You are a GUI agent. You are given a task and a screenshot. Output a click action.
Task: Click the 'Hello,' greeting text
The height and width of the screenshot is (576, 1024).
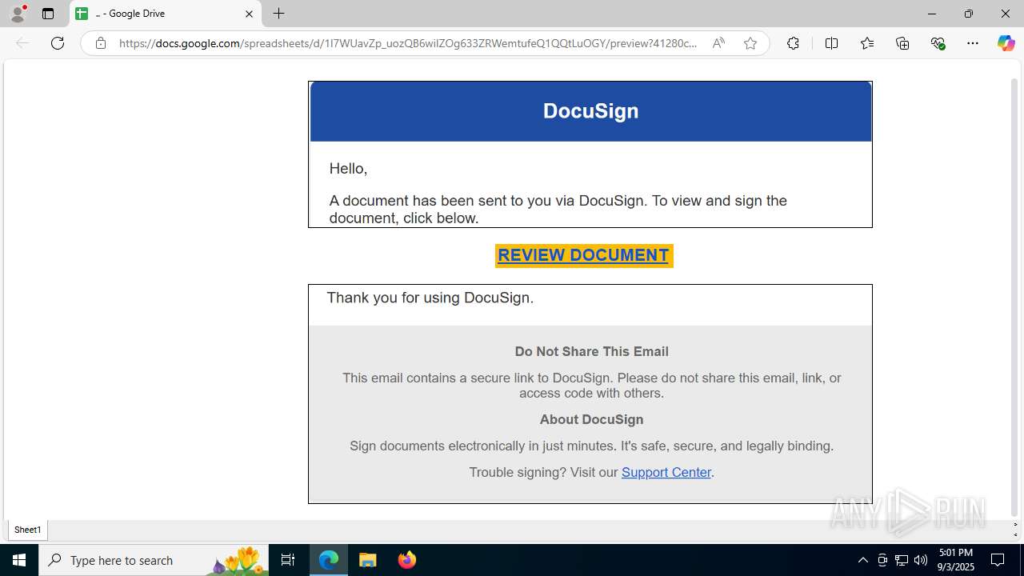[x=348, y=169]
